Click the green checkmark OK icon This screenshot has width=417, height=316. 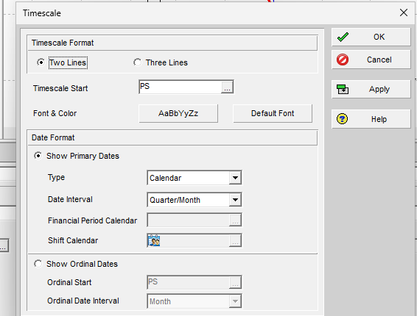pyautogui.click(x=343, y=37)
